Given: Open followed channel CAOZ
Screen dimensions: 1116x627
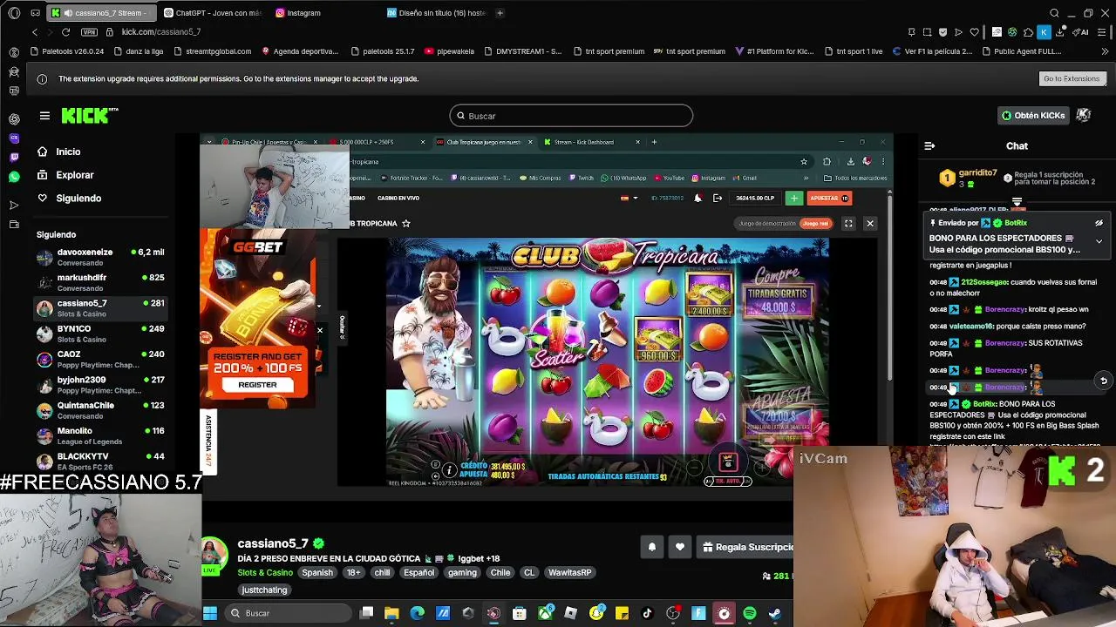Looking at the screenshot, I should pyautogui.click(x=100, y=359).
